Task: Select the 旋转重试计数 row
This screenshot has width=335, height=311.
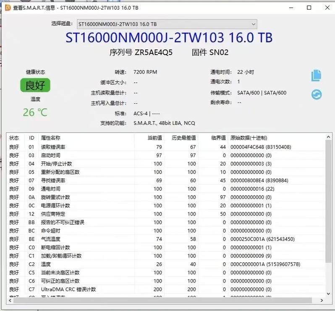Action: pyautogui.click(x=166, y=197)
